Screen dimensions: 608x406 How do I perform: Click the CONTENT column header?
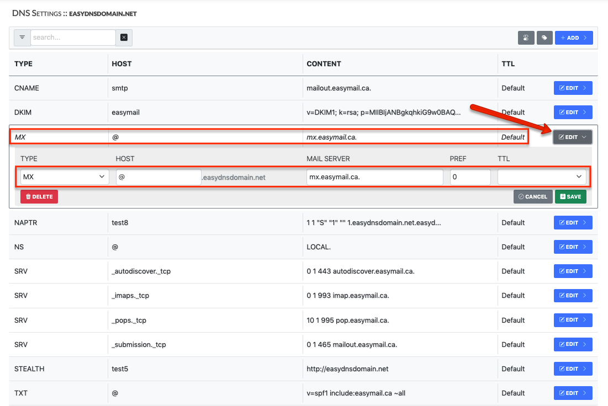point(324,64)
